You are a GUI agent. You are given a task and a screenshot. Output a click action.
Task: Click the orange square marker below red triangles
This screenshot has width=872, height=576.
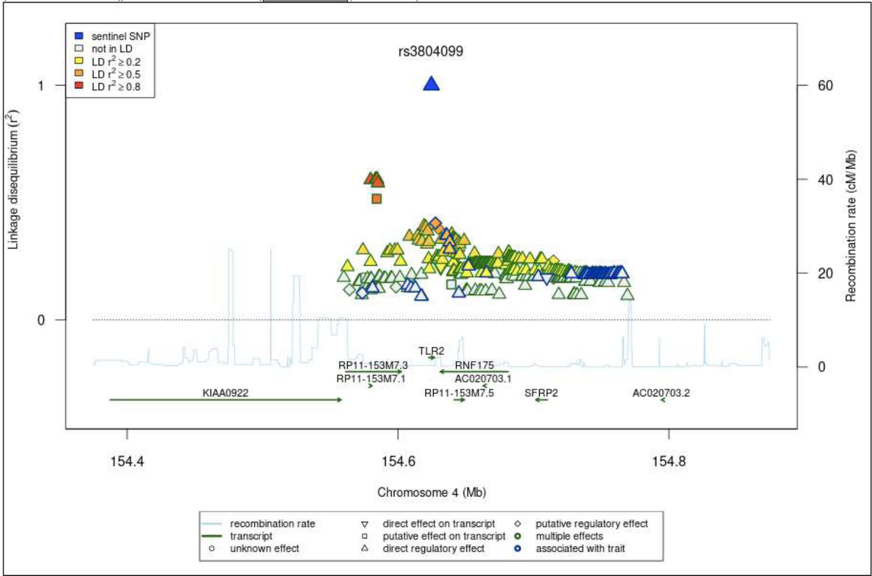pyautogui.click(x=376, y=199)
